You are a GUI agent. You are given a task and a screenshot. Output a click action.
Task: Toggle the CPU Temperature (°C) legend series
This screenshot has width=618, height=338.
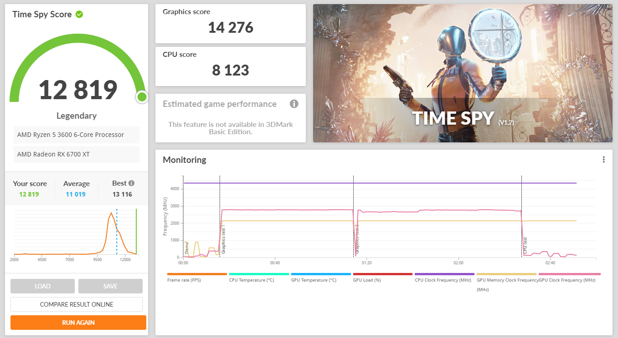(259, 277)
